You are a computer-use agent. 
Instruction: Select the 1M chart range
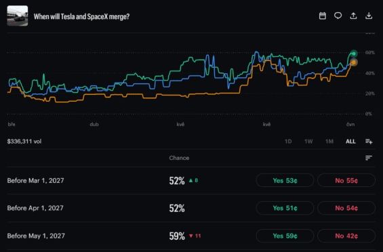[329, 142]
